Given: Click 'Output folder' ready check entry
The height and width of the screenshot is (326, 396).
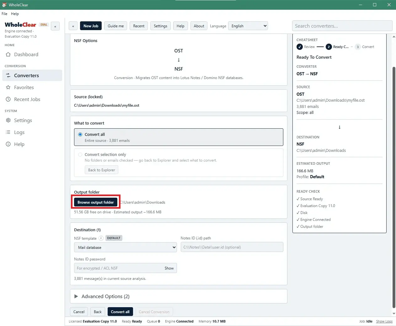Looking at the screenshot, I should click(310, 227).
